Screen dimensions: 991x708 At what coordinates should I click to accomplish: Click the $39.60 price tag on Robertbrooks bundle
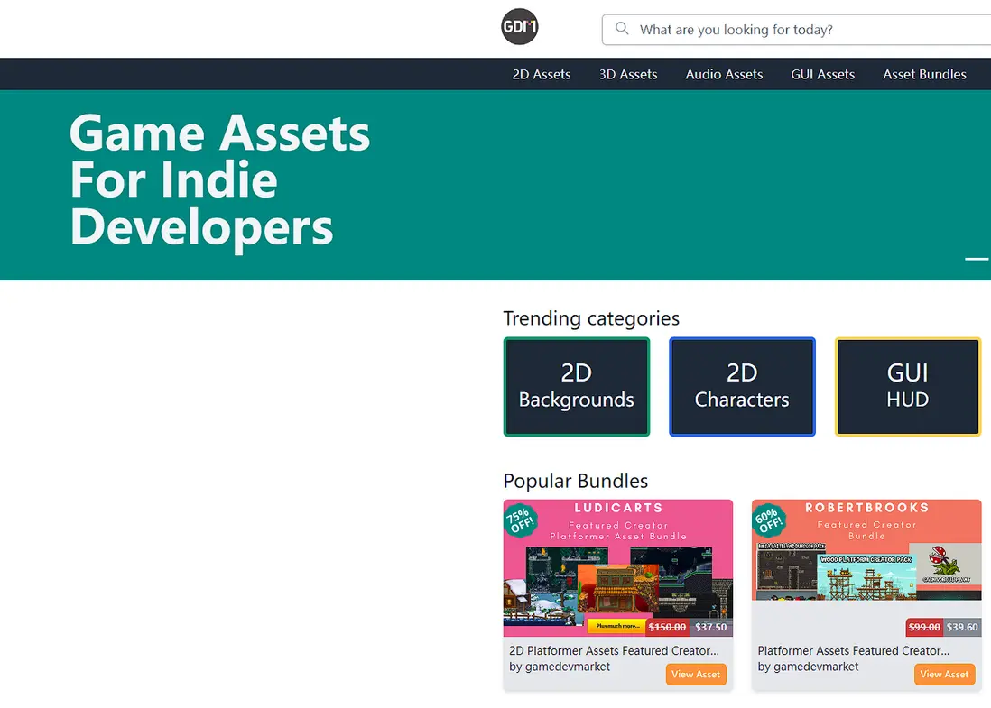click(962, 627)
